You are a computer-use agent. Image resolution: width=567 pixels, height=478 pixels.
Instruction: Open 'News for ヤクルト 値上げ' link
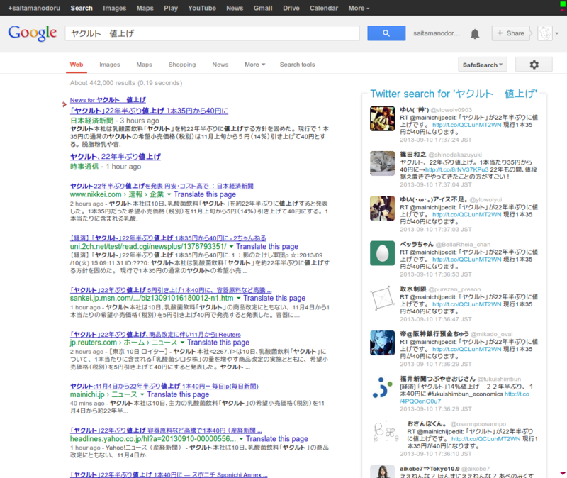(x=108, y=100)
